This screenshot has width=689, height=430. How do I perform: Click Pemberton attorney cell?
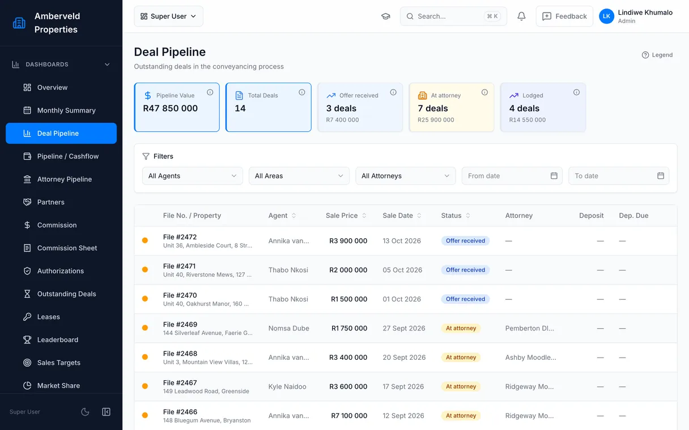click(x=530, y=328)
